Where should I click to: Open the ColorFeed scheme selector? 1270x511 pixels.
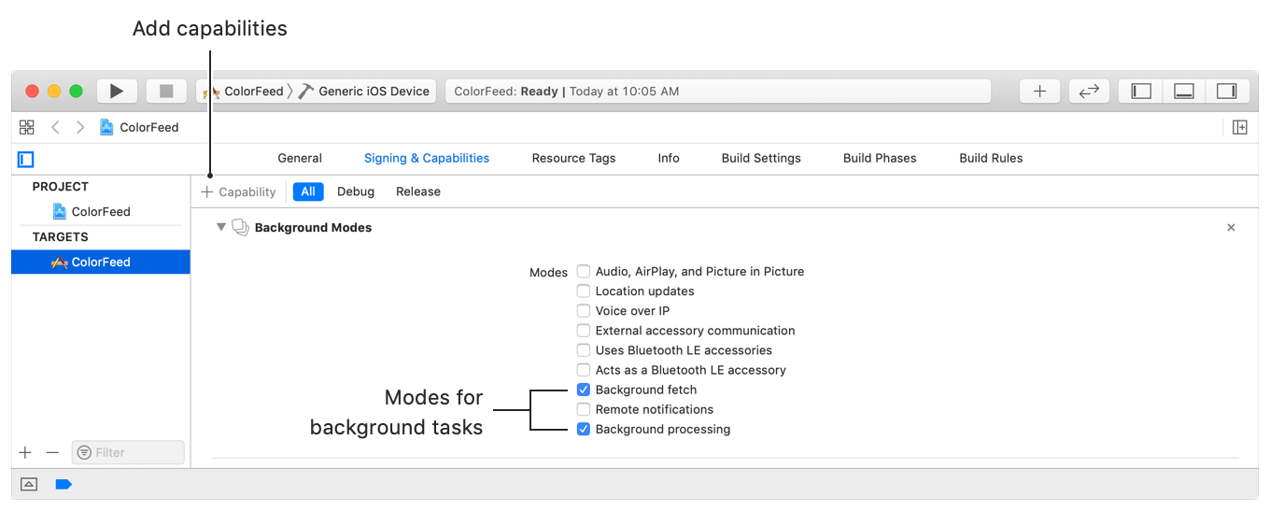tap(246, 92)
